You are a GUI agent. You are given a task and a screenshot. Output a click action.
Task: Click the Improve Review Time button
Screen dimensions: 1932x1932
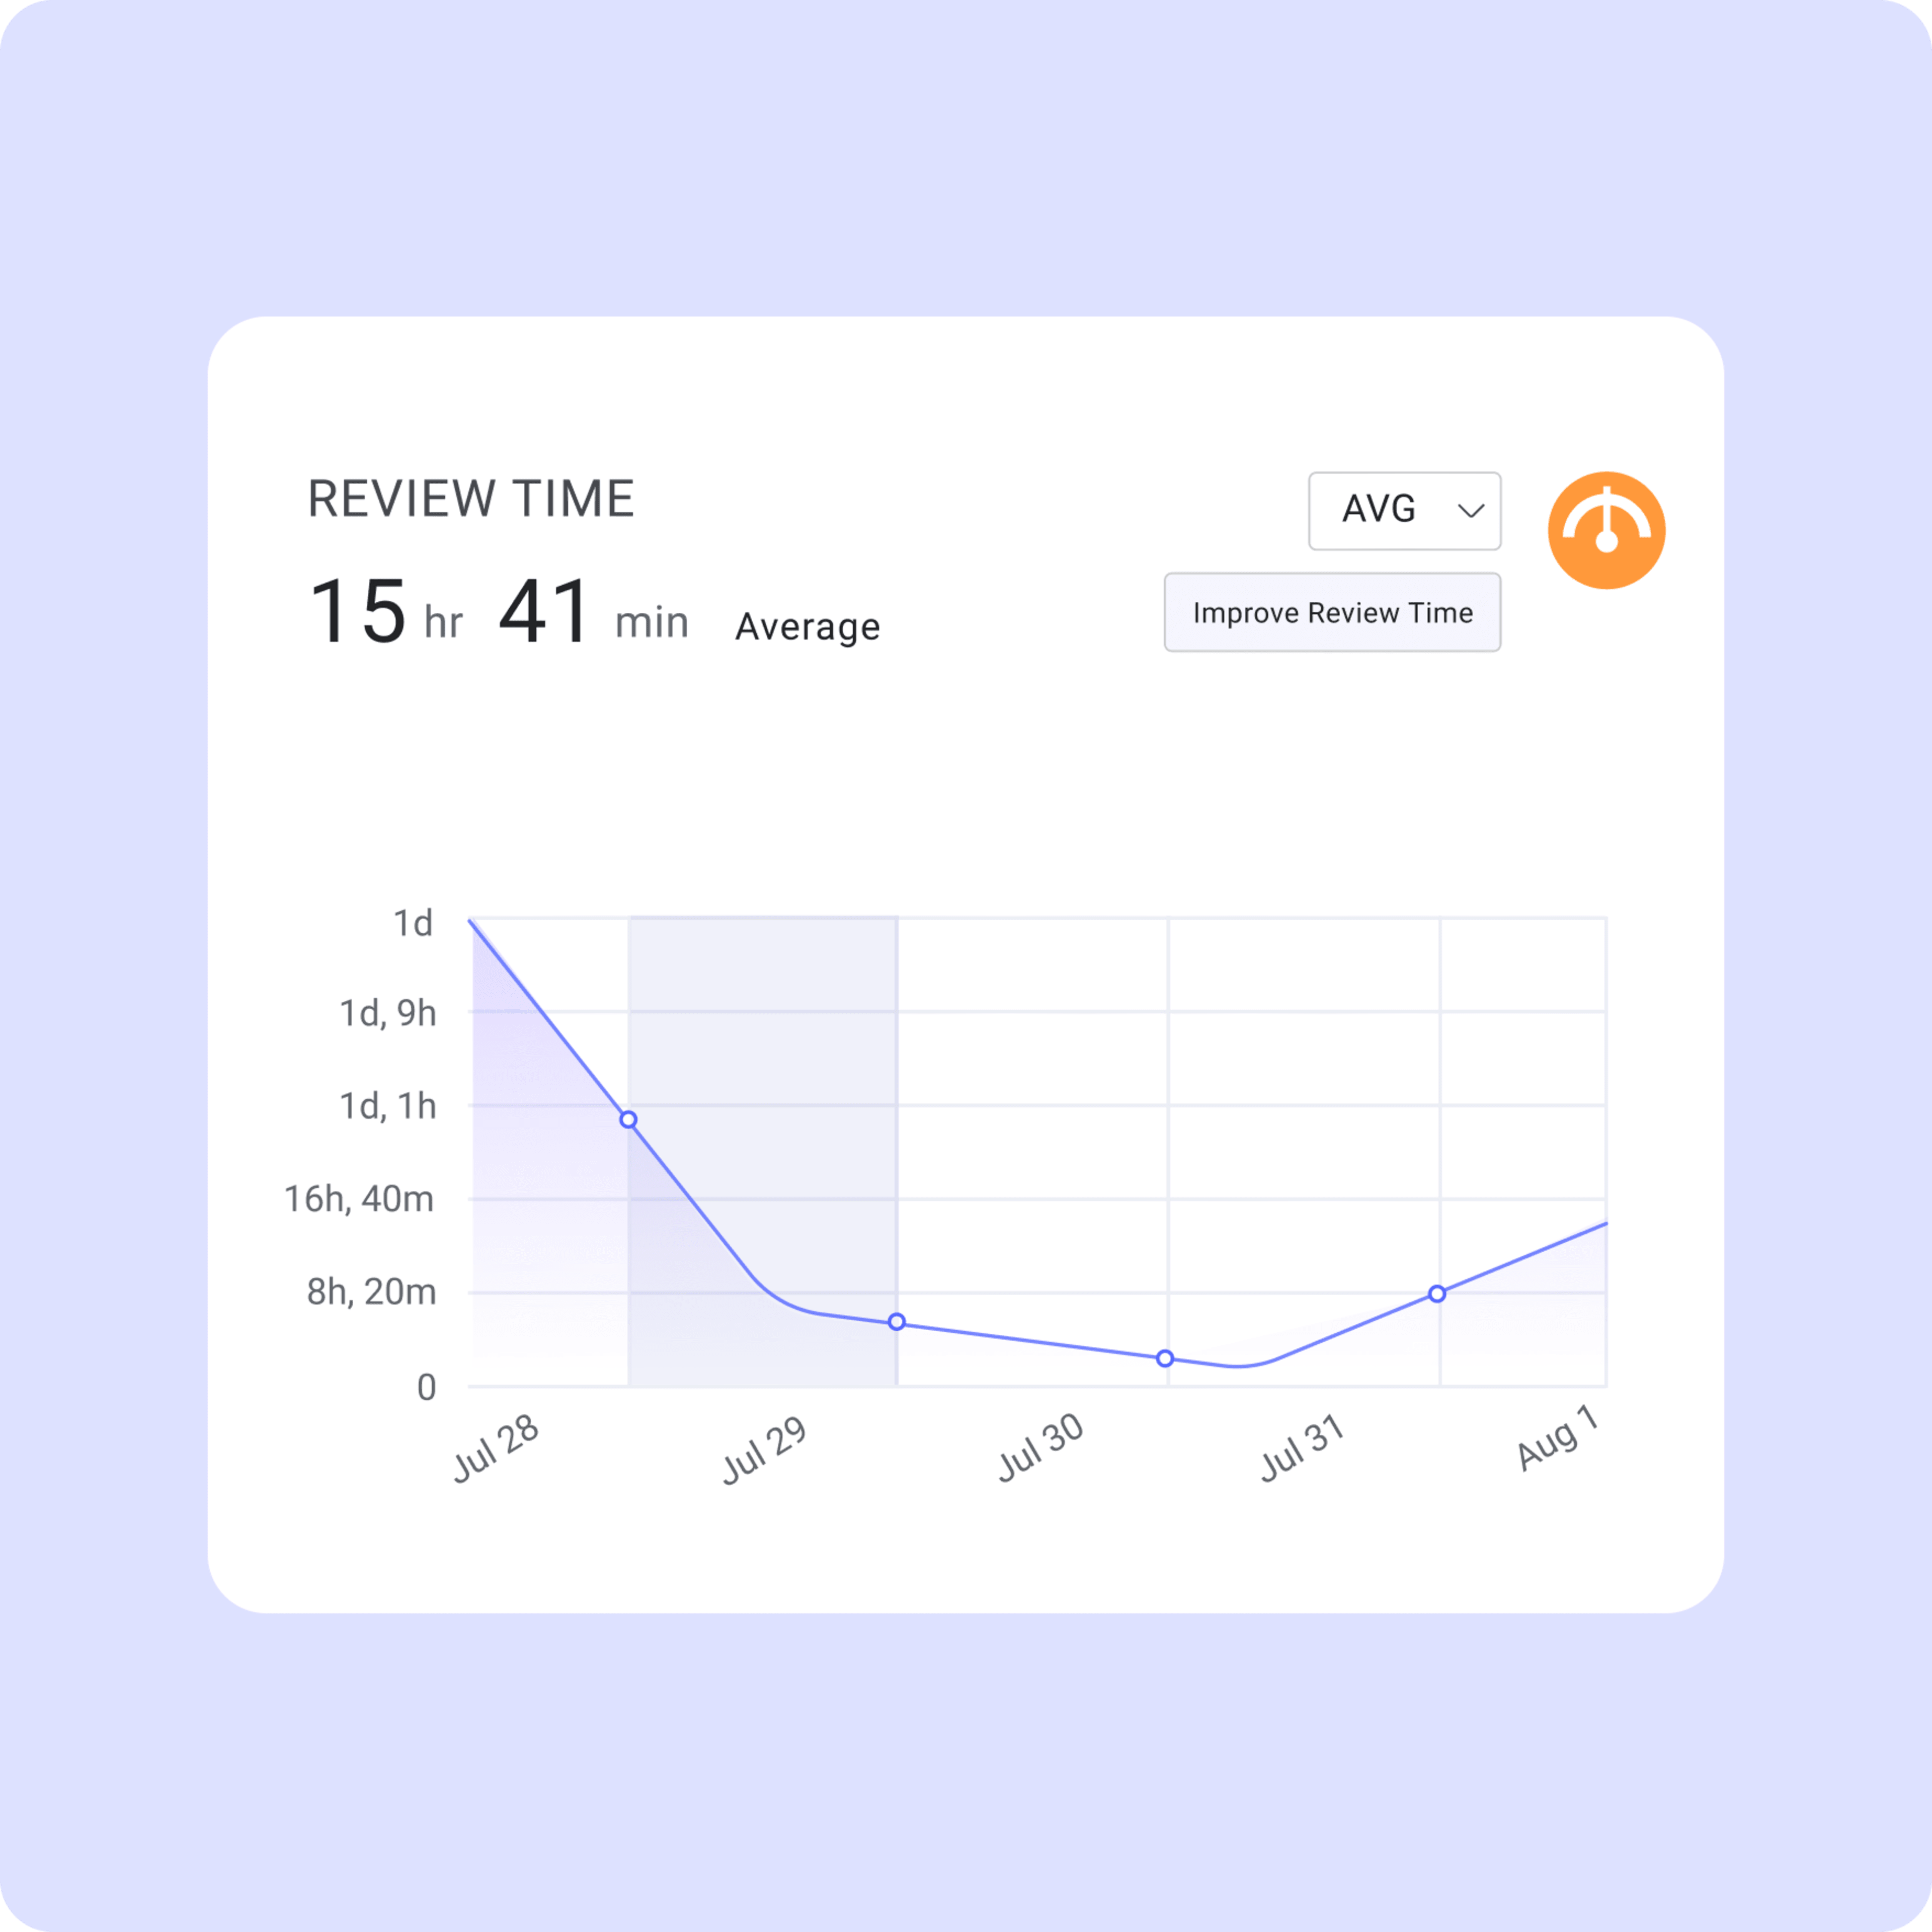click(1332, 612)
